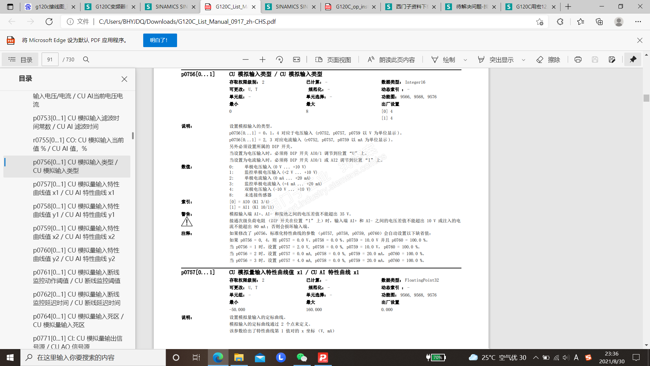Switch to the G120C_op_ins tab
The width and height of the screenshot is (650, 366).
coord(351,7)
